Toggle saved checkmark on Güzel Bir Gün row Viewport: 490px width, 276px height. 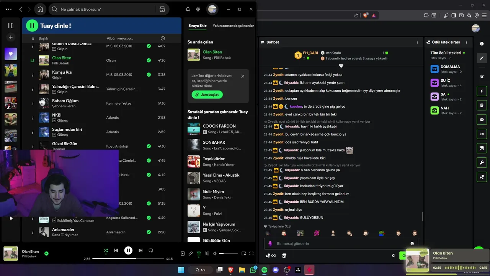149,146
